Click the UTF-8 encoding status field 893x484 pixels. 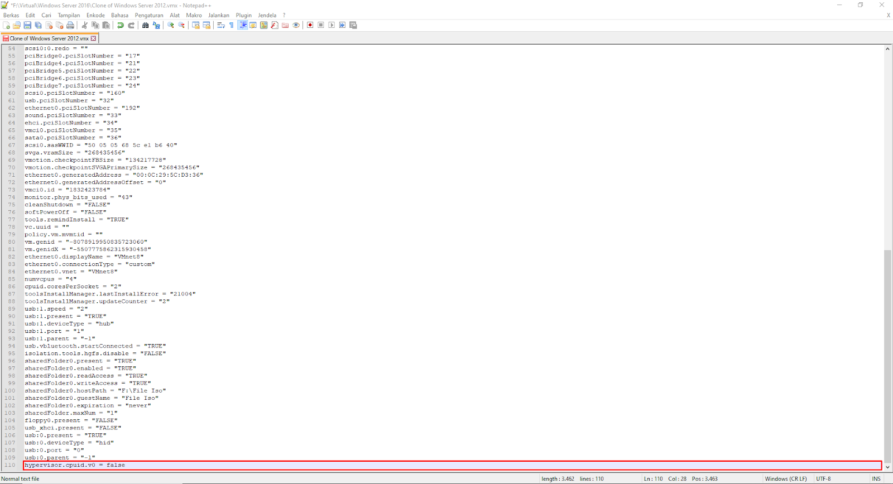(x=824, y=478)
